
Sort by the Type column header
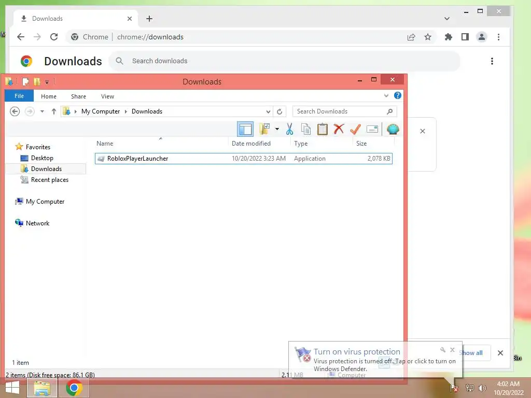301,144
